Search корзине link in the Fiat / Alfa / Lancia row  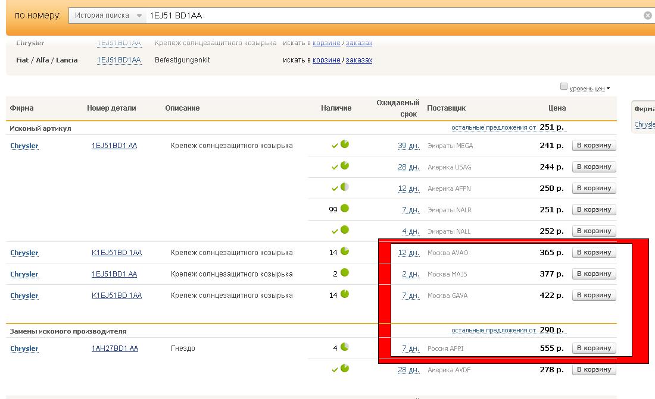click(x=326, y=60)
